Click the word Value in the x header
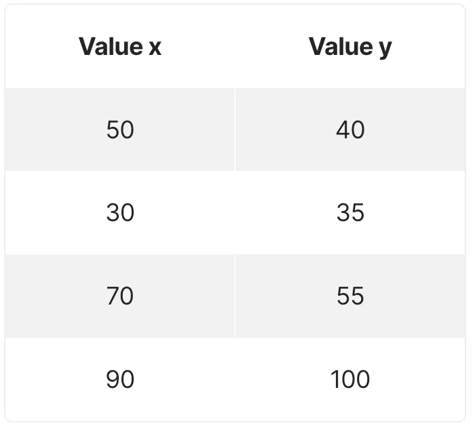This screenshot has height=430, width=475. tap(109, 47)
